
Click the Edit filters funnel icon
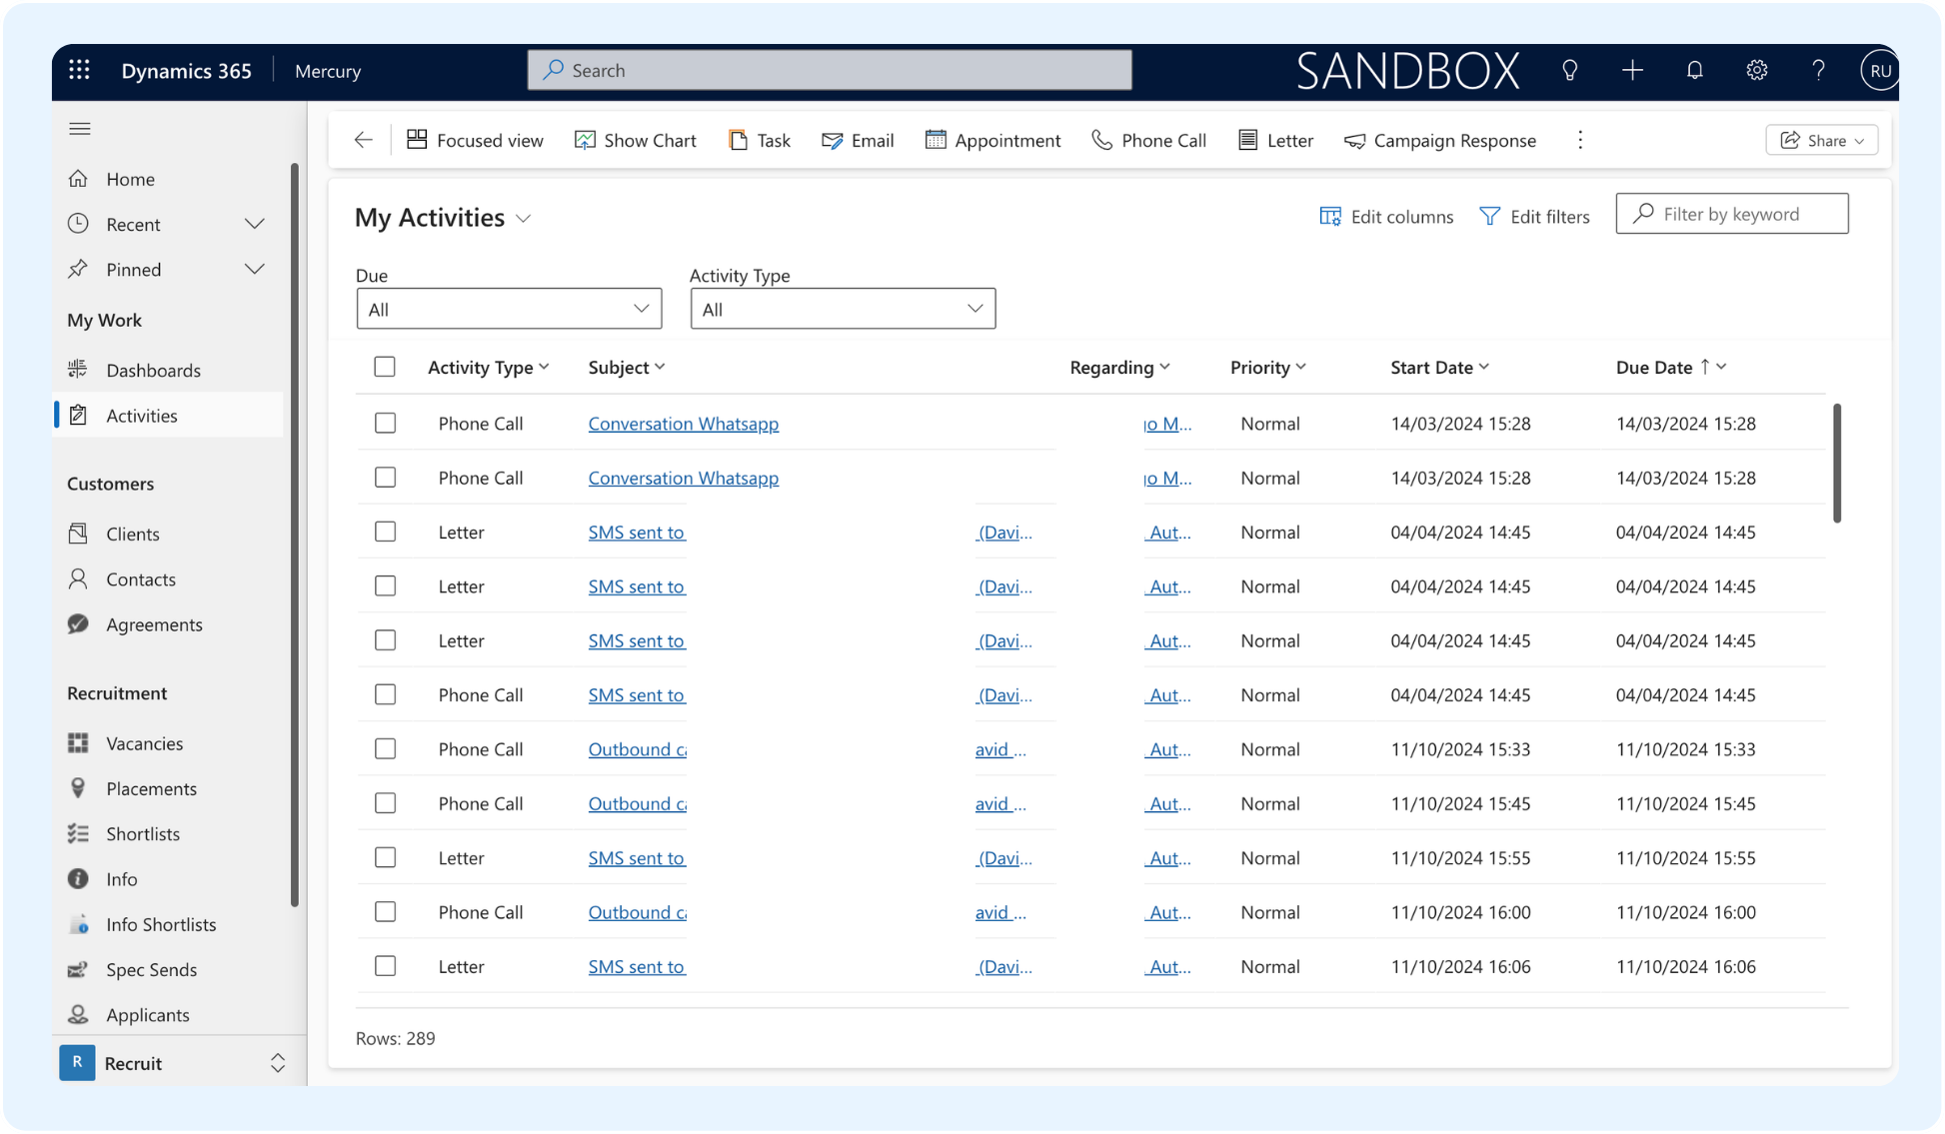1489,217
